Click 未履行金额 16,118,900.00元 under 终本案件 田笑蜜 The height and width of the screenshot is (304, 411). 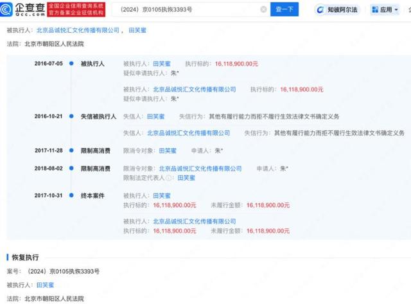(x=268, y=205)
